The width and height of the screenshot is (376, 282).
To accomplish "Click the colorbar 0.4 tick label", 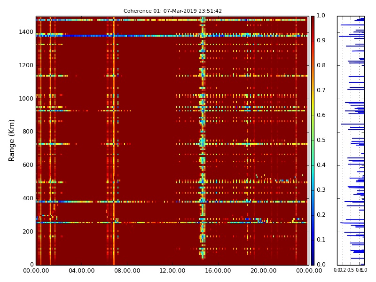I will (321, 165).
